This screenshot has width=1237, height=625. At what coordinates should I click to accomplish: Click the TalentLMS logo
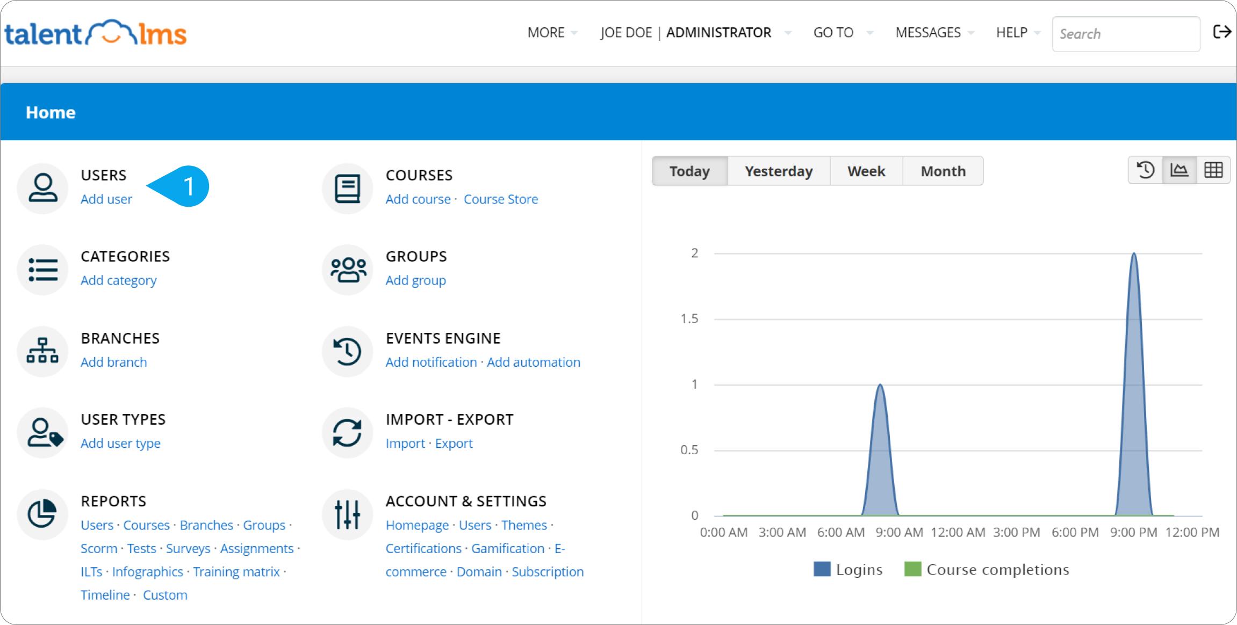point(96,33)
